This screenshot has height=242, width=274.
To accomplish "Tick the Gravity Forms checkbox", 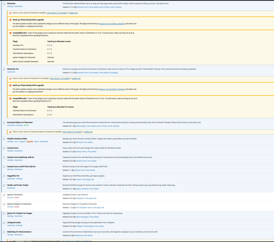I will click(4, 148).
